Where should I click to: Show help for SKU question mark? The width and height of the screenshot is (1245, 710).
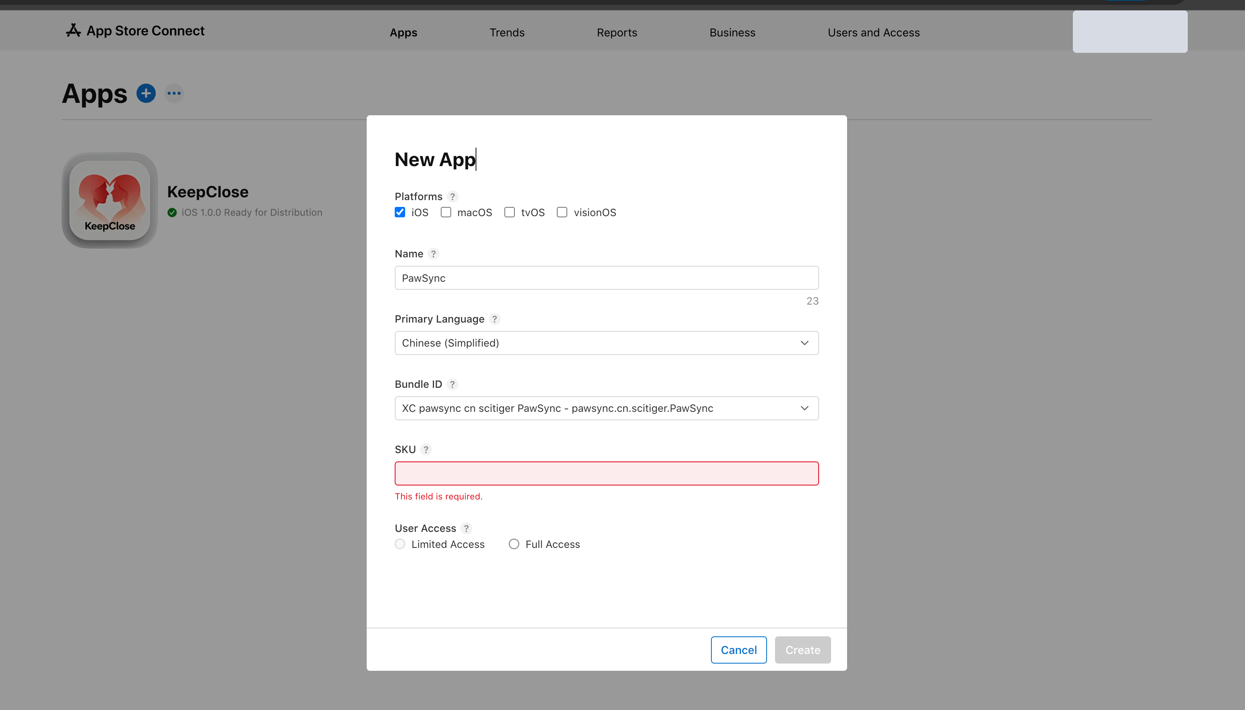coord(426,449)
